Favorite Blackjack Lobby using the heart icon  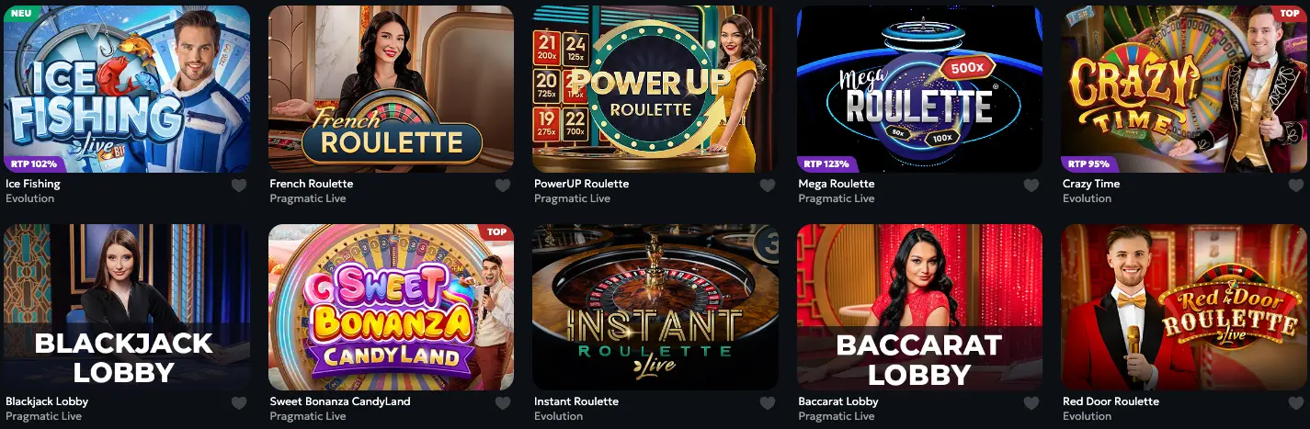(x=239, y=402)
